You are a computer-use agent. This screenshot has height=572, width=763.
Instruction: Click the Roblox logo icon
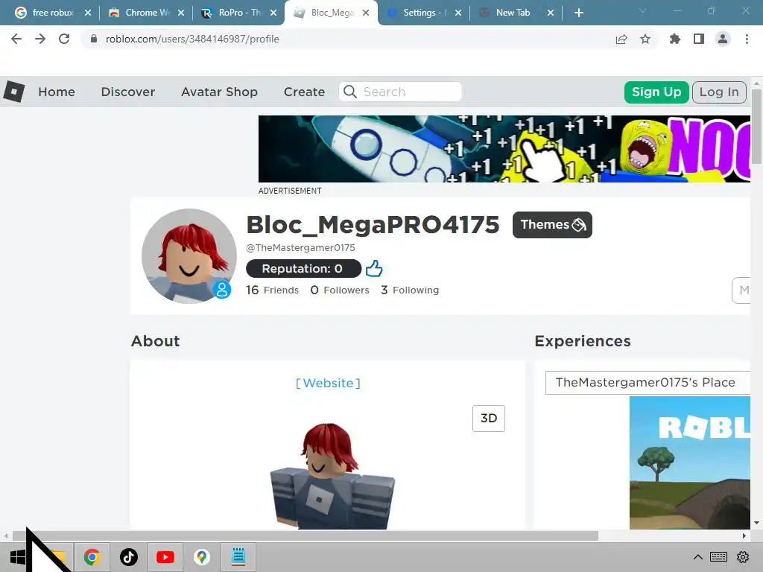[14, 92]
